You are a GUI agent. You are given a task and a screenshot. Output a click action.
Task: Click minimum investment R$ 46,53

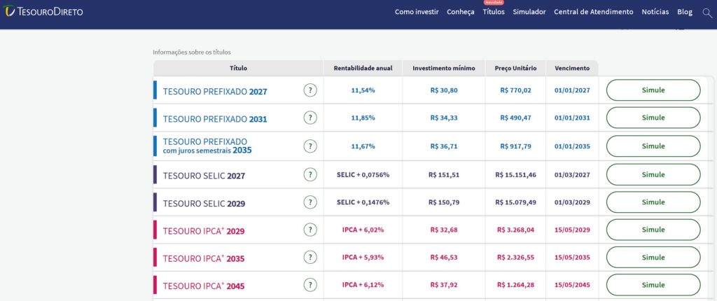[443, 257]
